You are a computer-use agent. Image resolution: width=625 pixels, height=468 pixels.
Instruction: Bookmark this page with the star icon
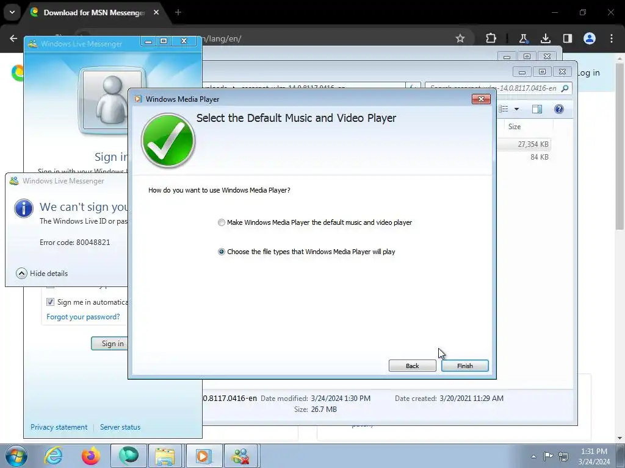click(460, 38)
